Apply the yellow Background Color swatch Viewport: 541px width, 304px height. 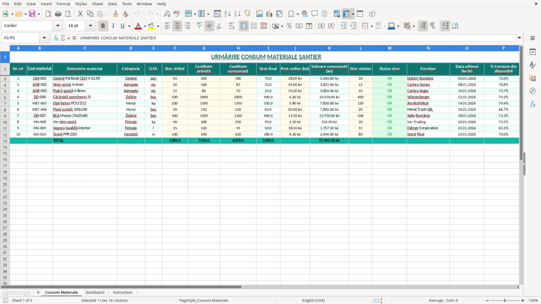coord(152,26)
